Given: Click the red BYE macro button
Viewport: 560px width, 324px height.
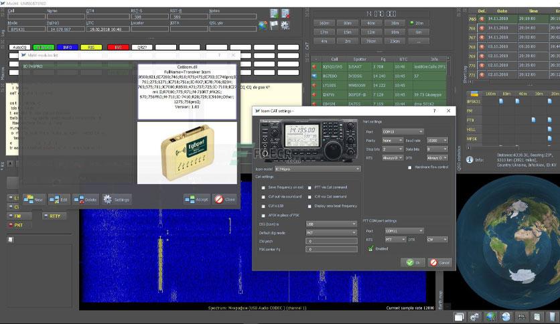Looking at the screenshot, I should click(x=118, y=47).
